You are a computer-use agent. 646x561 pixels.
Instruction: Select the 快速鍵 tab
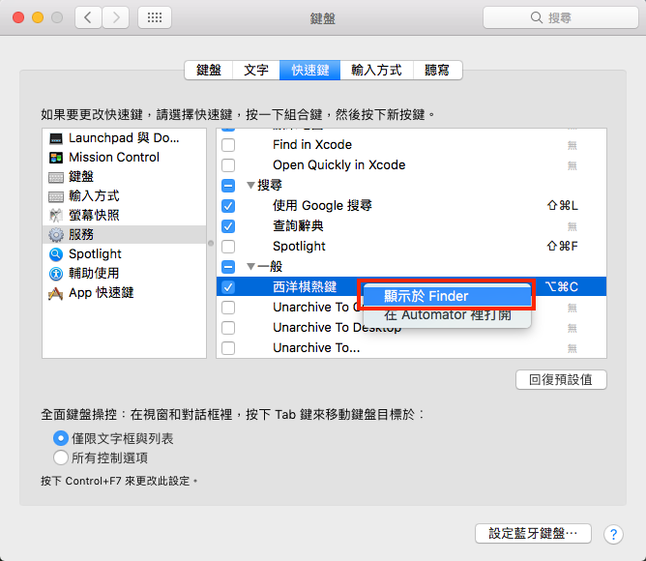pyautogui.click(x=310, y=70)
